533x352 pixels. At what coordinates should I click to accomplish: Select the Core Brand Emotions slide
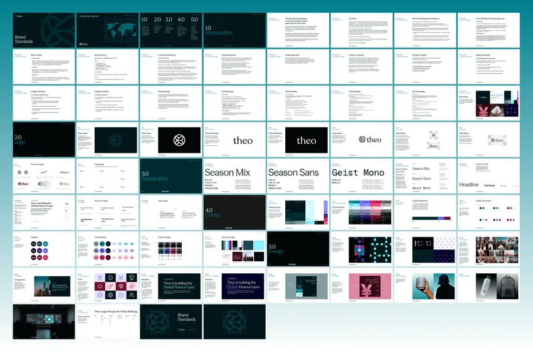tap(171, 67)
